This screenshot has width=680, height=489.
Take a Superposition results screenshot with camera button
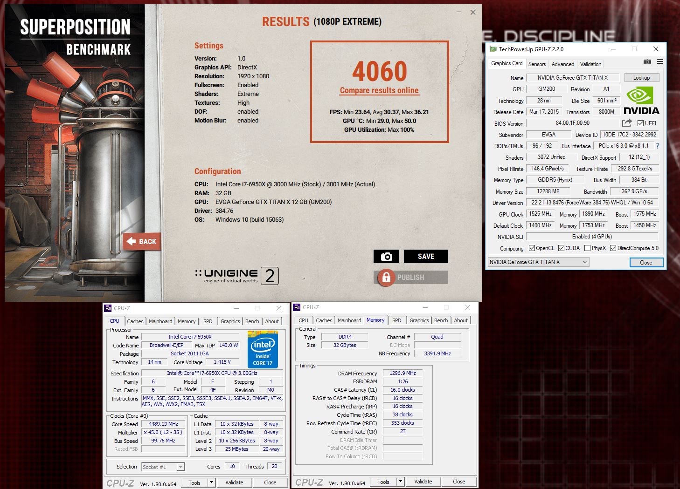click(x=386, y=257)
